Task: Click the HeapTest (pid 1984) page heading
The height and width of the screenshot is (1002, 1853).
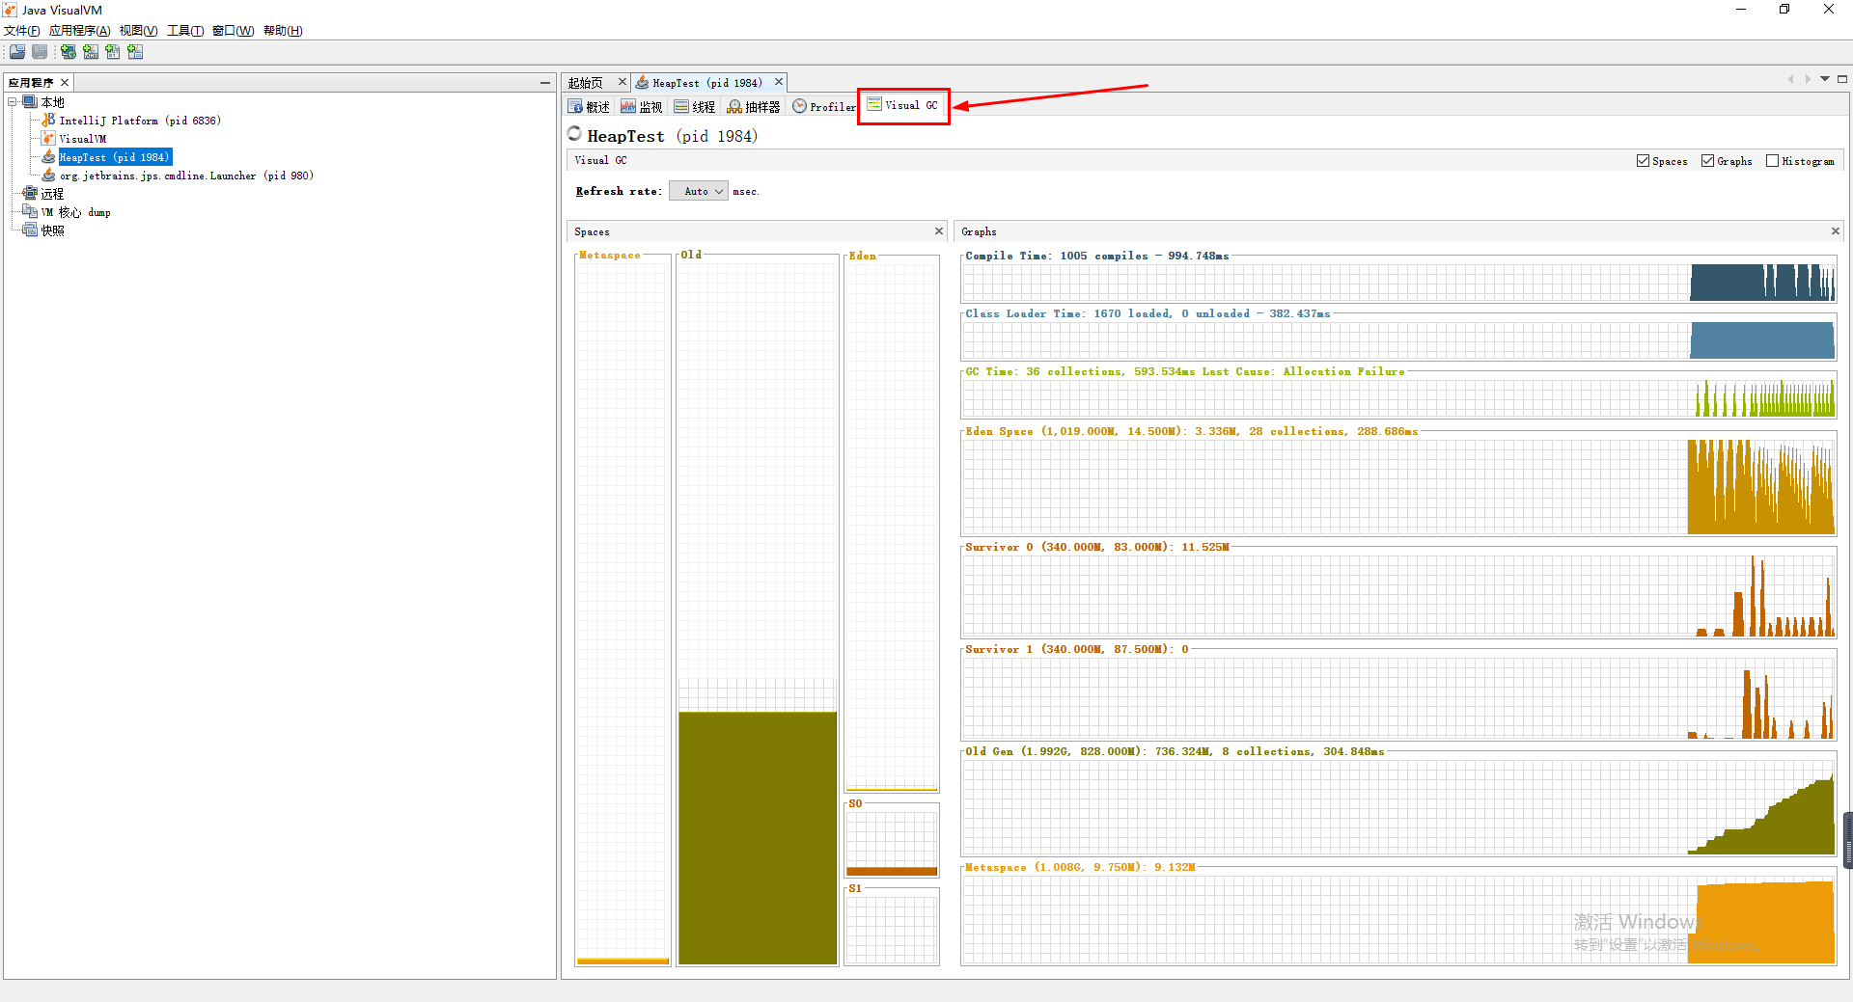Action: pyautogui.click(x=673, y=136)
